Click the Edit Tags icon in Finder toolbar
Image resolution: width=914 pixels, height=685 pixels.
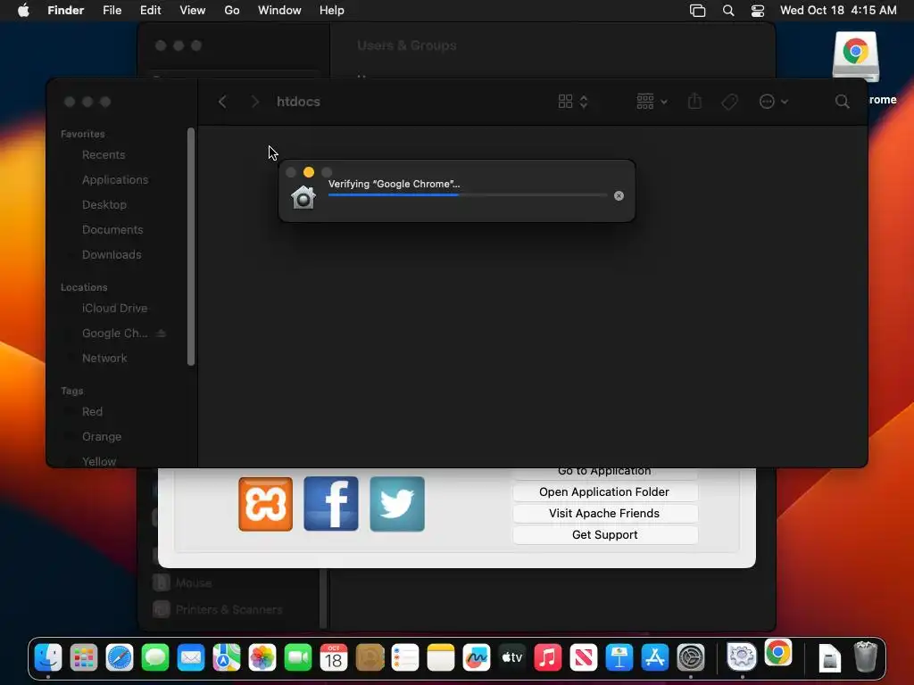tap(729, 102)
